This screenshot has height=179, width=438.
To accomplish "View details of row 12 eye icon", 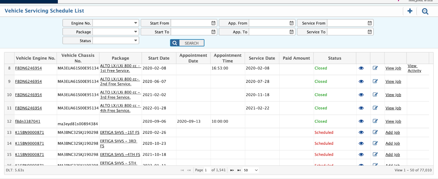I will click(x=361, y=121).
